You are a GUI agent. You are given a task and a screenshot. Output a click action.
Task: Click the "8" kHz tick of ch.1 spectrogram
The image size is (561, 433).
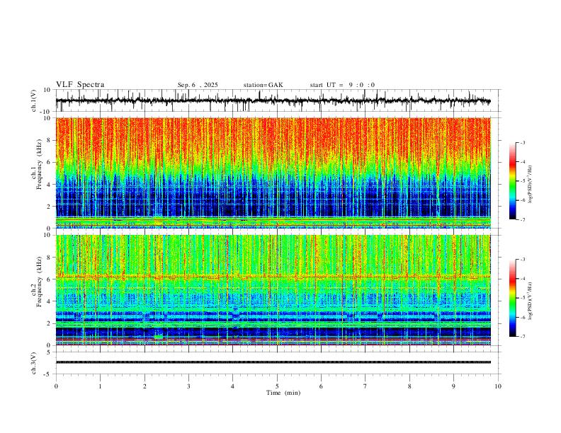[50, 140]
